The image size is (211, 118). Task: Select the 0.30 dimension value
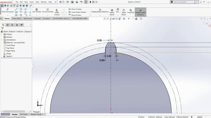pos(99,40)
